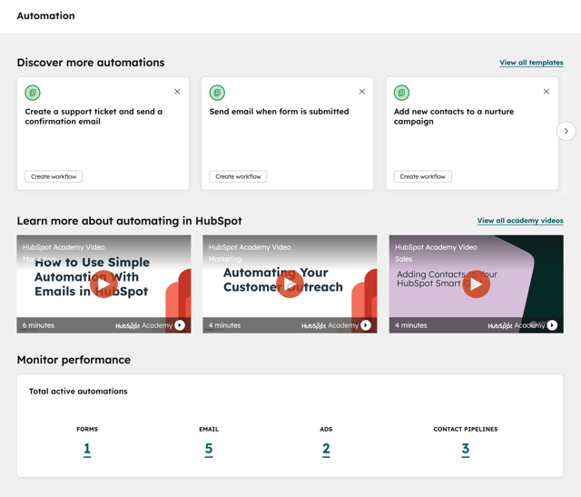The height and width of the screenshot is (497, 581).
Task: Click the 'CONTACT PIPELINES' column label
Action: [x=466, y=429]
